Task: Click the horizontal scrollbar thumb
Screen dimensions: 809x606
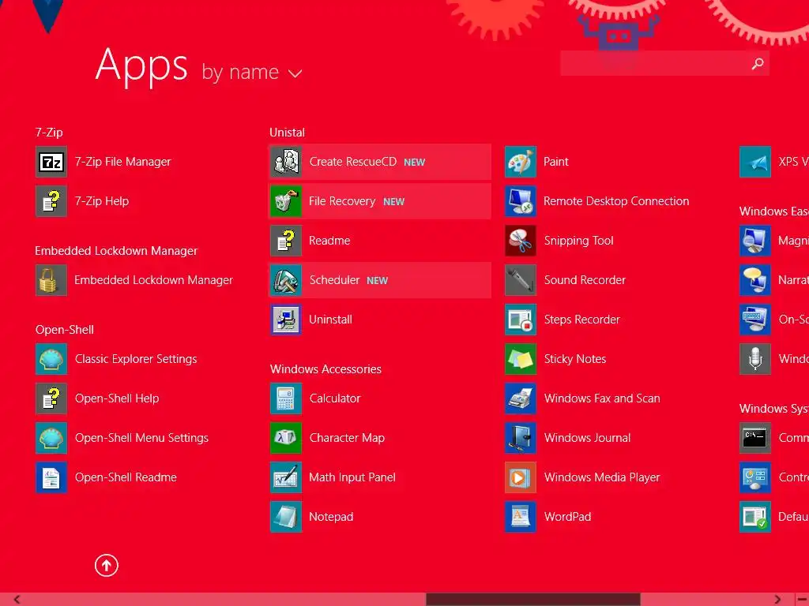Action: (533, 600)
